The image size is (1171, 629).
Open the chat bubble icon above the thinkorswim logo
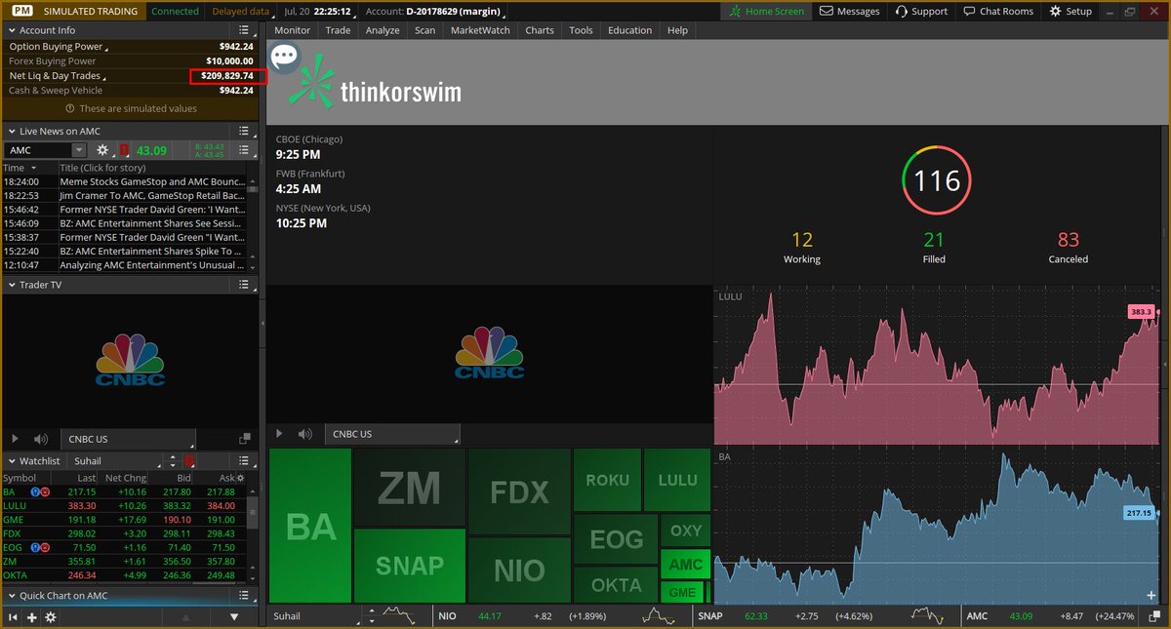[284, 57]
